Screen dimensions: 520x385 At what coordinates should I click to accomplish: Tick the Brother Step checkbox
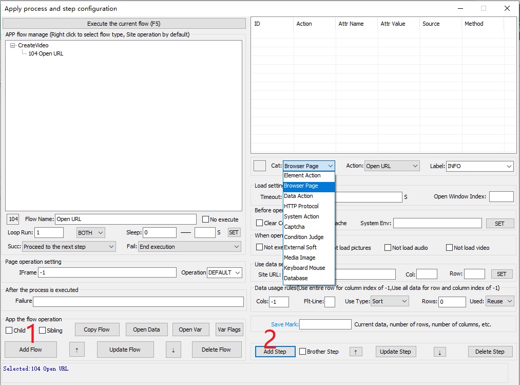pos(303,352)
